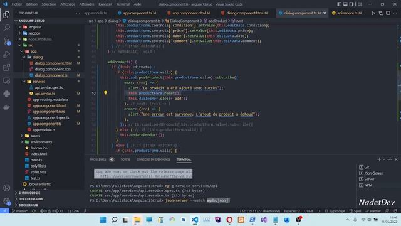401x226 pixels.
Task: Open the Affichage menu
Action: [68, 4]
